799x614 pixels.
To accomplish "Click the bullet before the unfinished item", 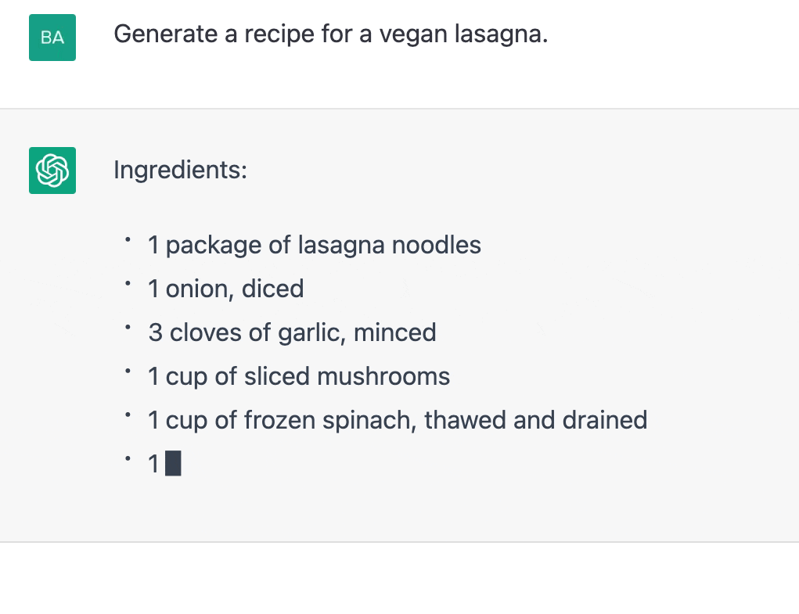I will point(127,461).
